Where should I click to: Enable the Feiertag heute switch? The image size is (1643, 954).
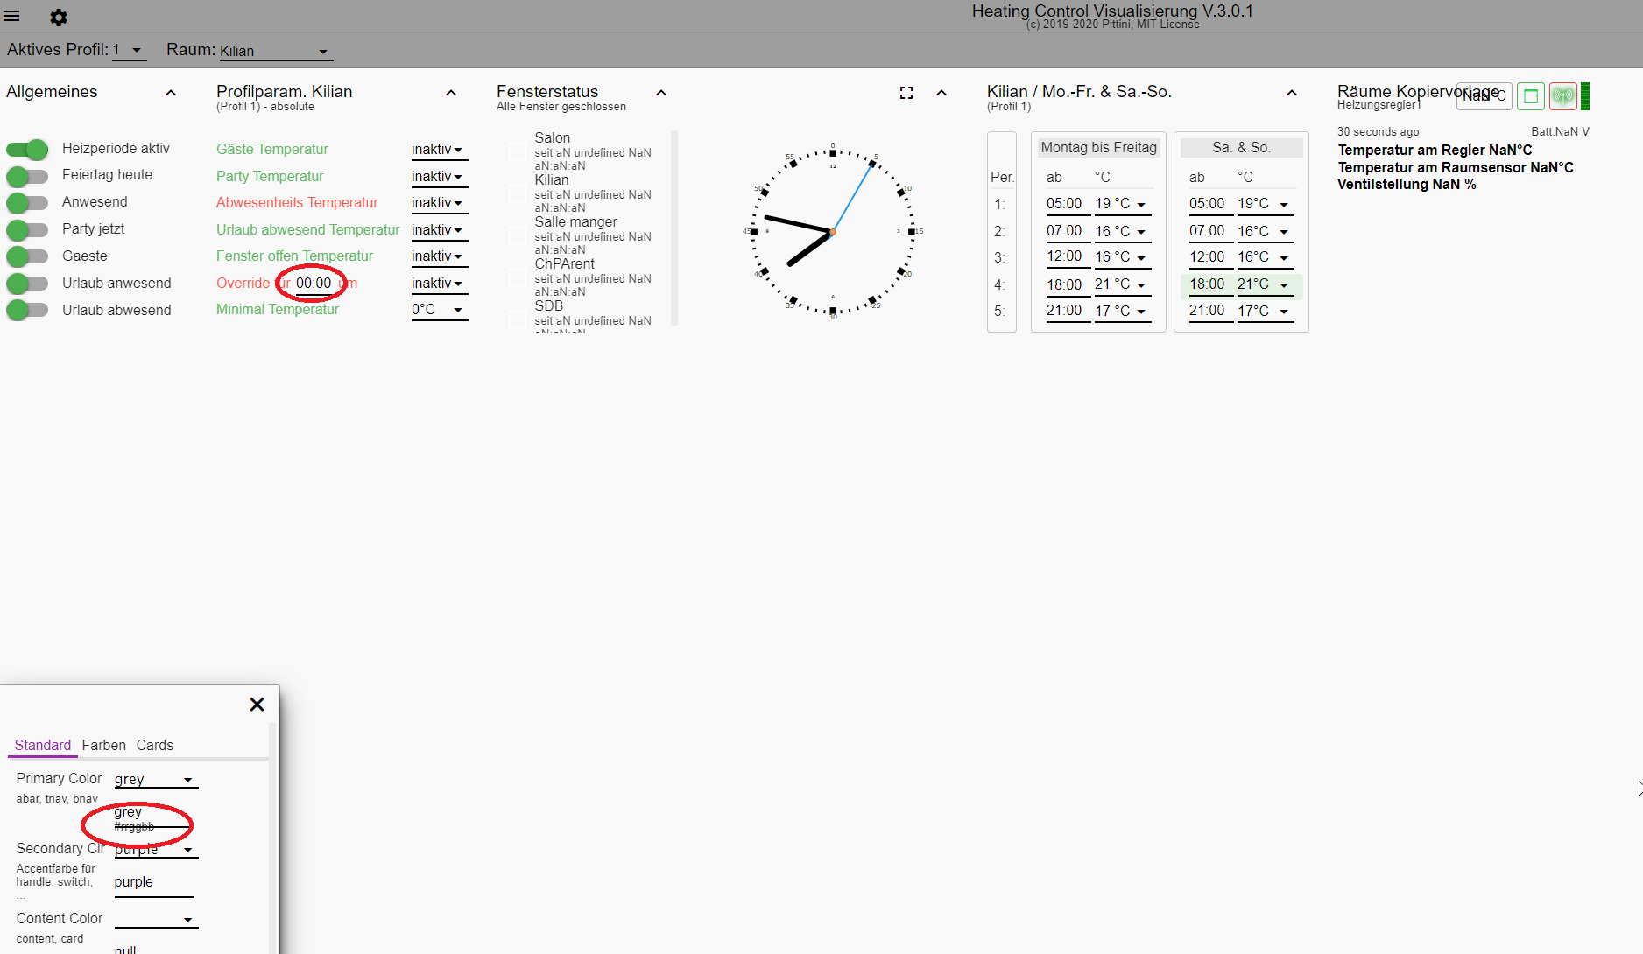click(27, 176)
